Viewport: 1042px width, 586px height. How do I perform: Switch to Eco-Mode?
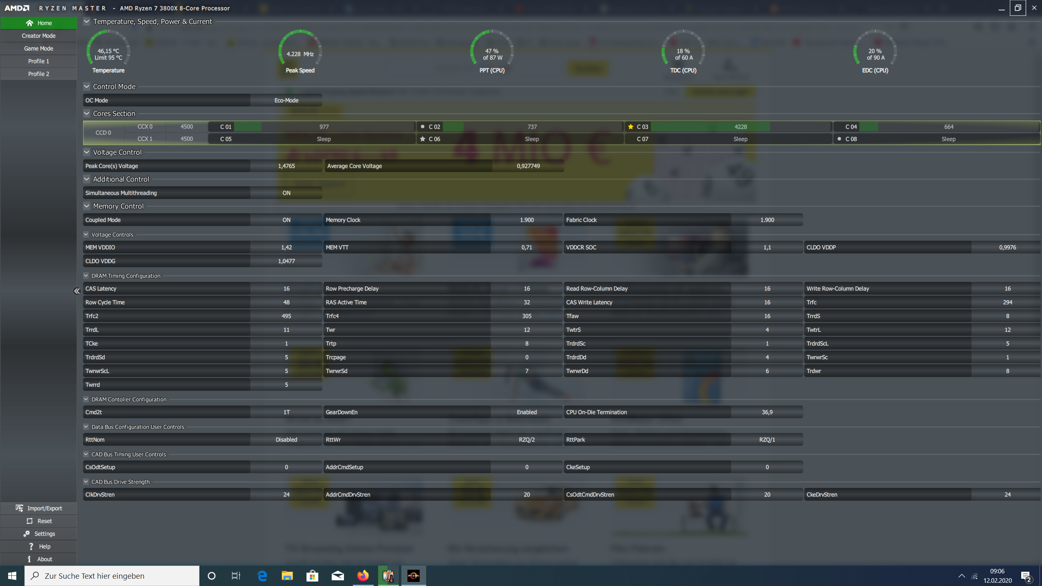pos(286,100)
